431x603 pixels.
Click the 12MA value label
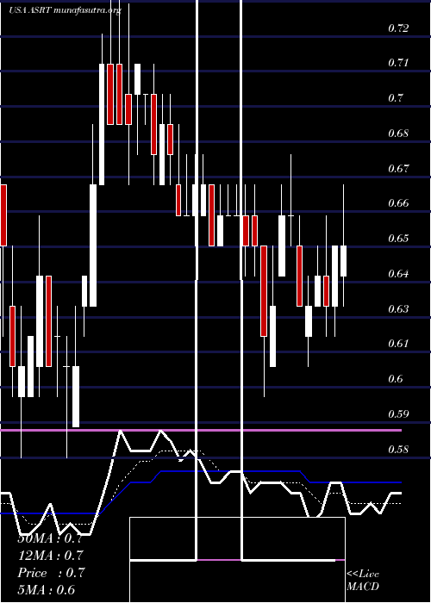[50, 556]
